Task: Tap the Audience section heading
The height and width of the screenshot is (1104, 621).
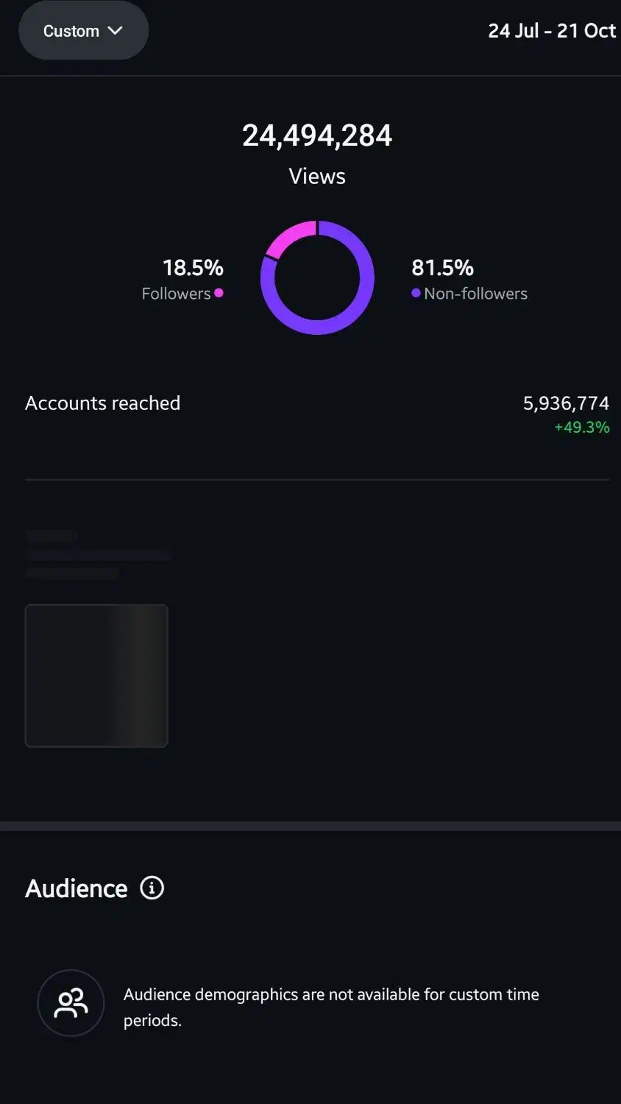Action: coord(77,888)
